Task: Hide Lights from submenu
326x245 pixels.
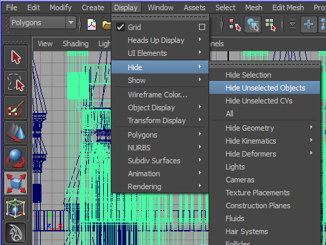Action: click(x=265, y=167)
